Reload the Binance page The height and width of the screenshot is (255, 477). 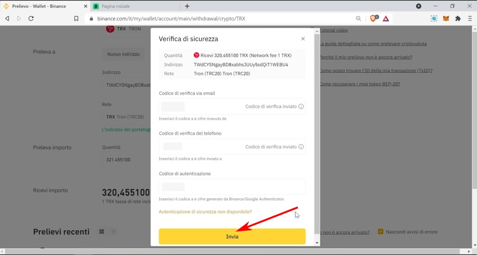click(x=31, y=19)
